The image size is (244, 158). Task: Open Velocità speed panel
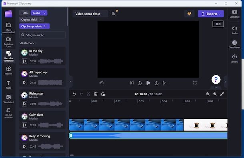pyautogui.click(x=234, y=58)
